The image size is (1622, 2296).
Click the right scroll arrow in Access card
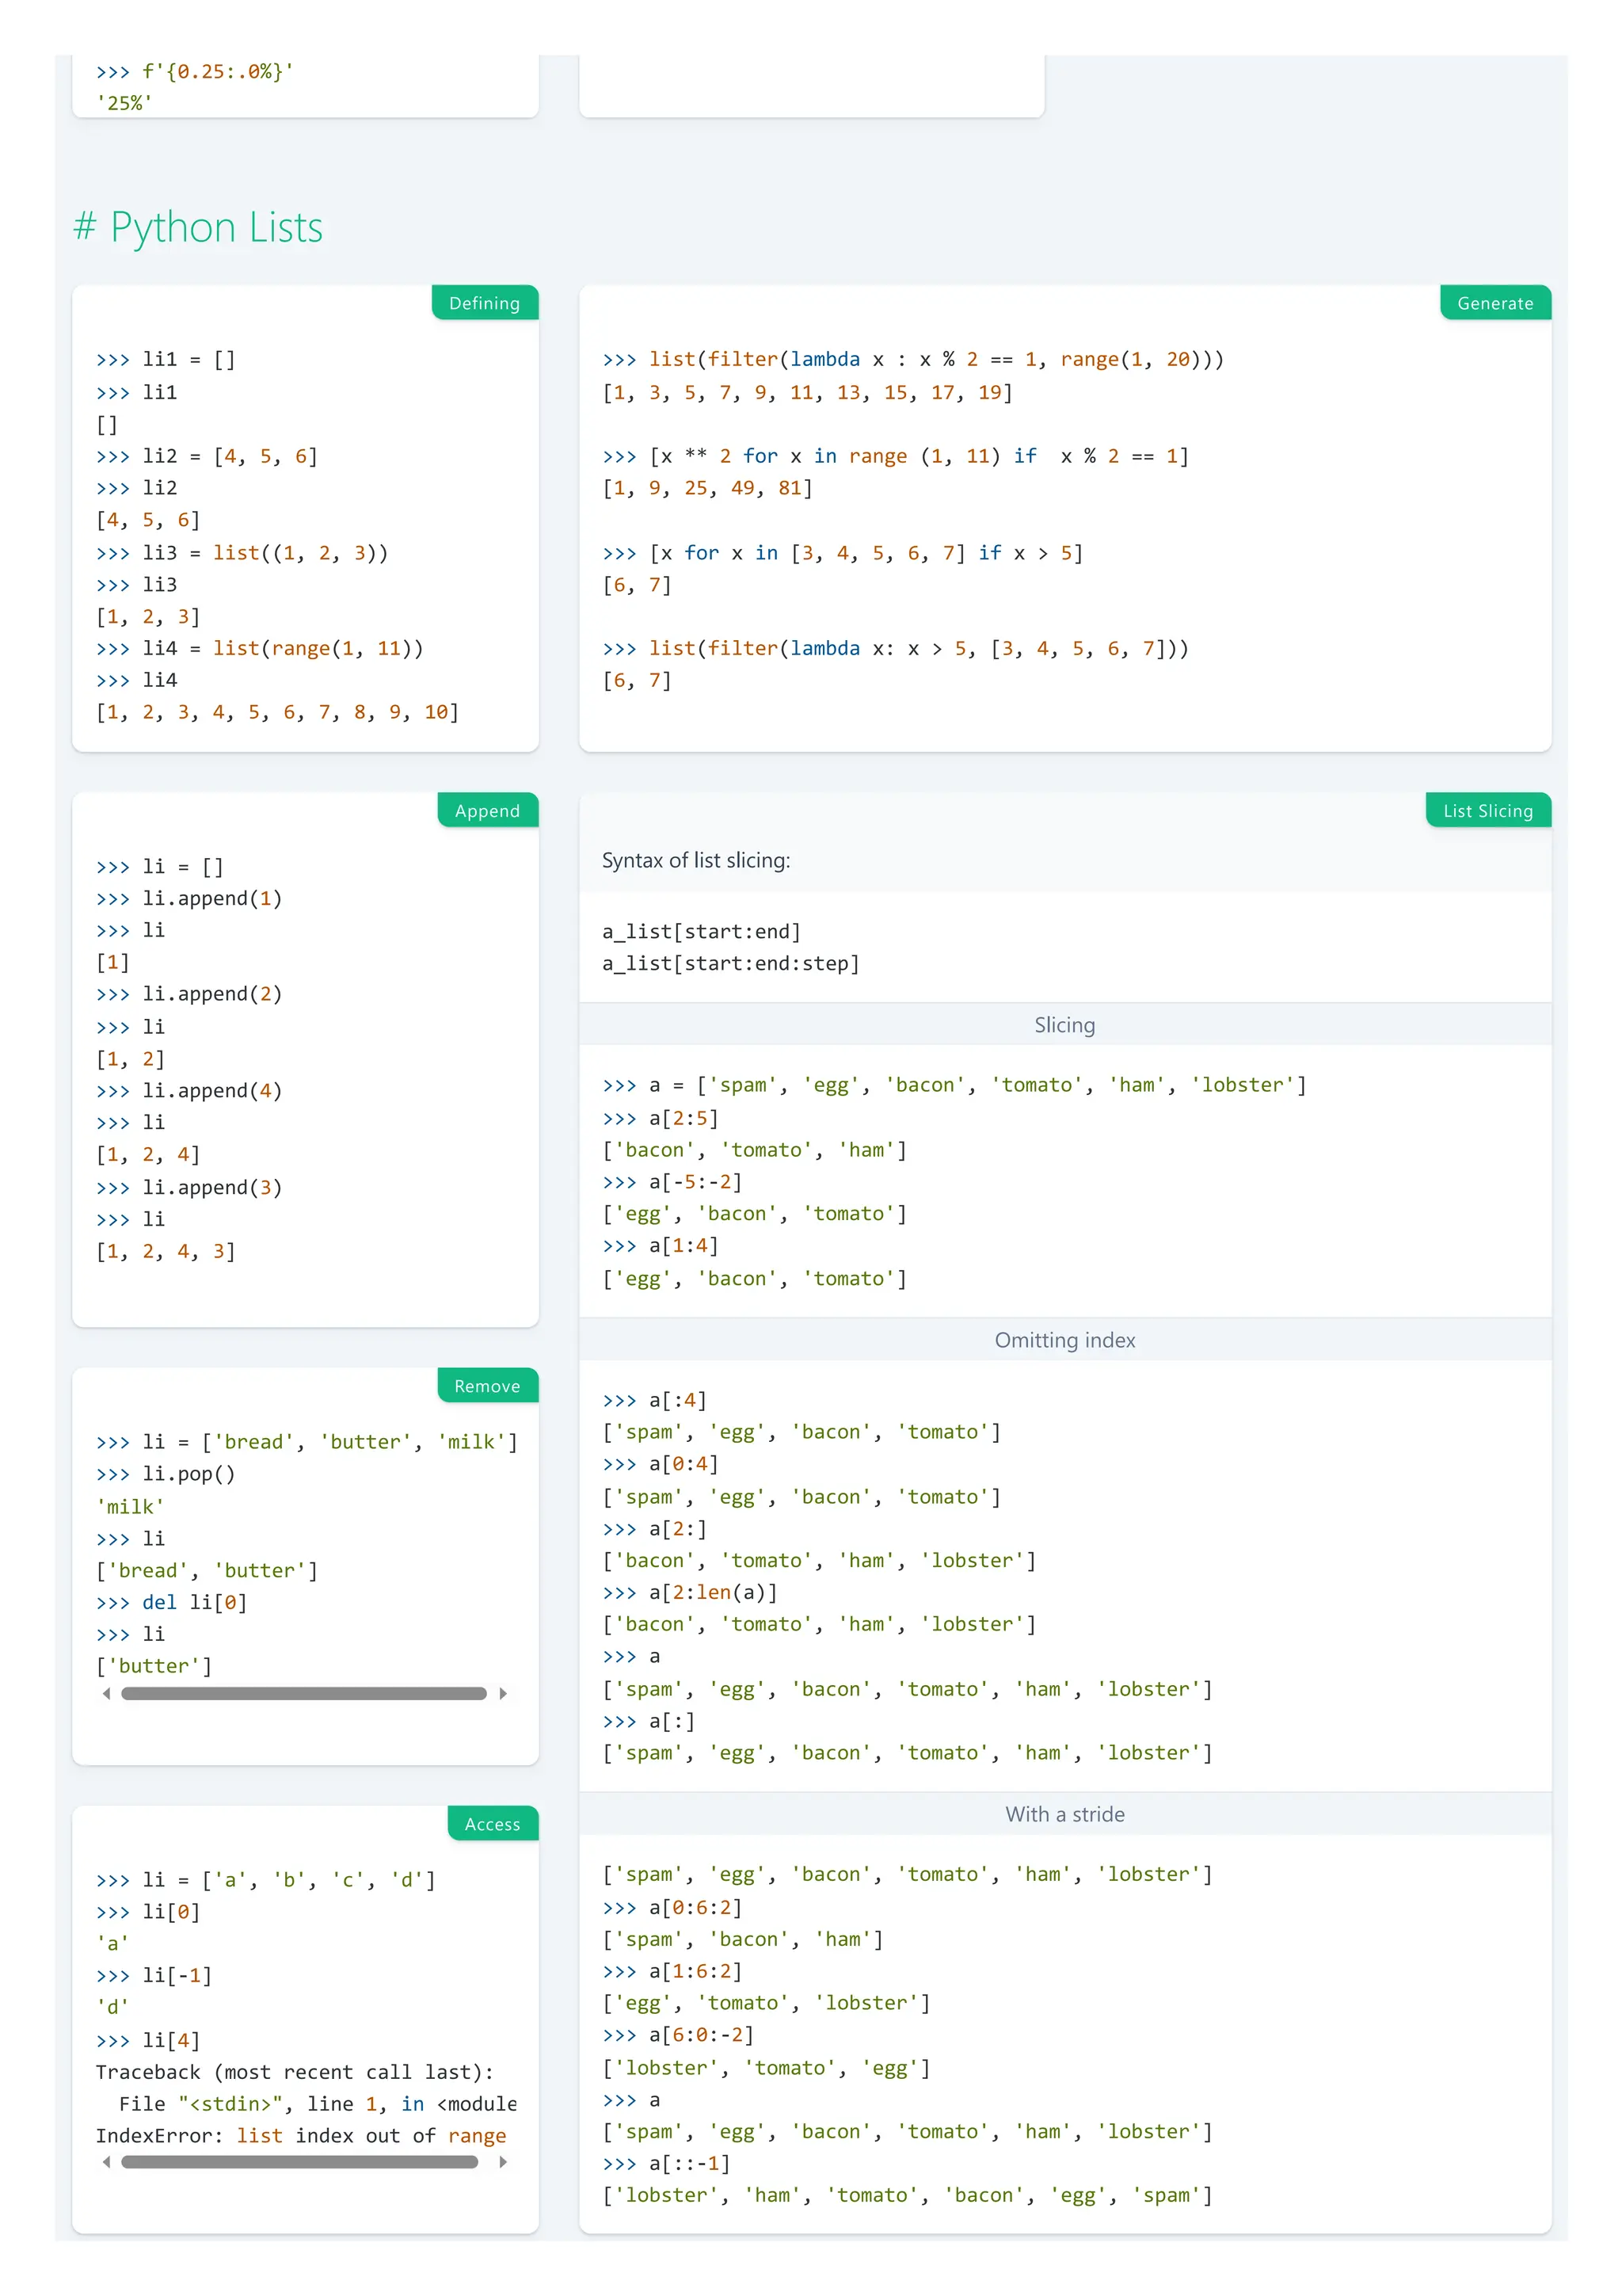(503, 2161)
